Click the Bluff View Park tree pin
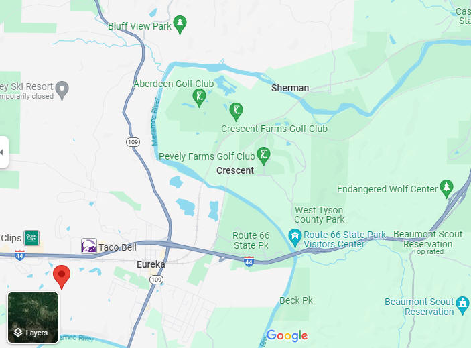Screen dimensions: 471x348 pos(180,24)
